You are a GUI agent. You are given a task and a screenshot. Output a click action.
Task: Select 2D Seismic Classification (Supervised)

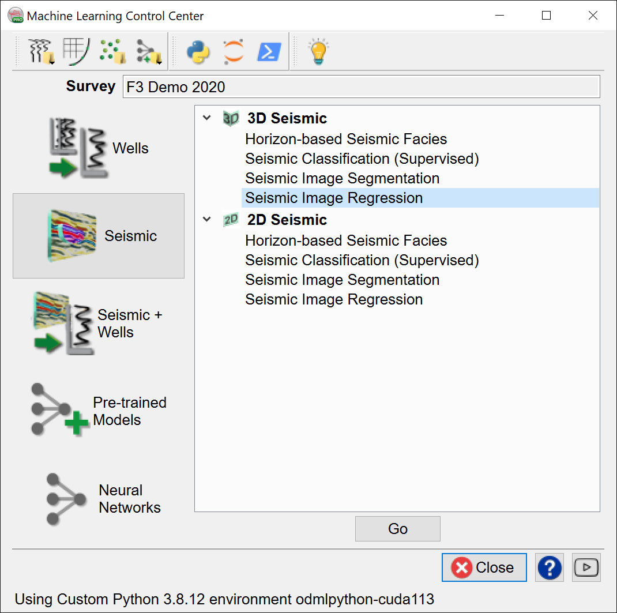(x=362, y=260)
